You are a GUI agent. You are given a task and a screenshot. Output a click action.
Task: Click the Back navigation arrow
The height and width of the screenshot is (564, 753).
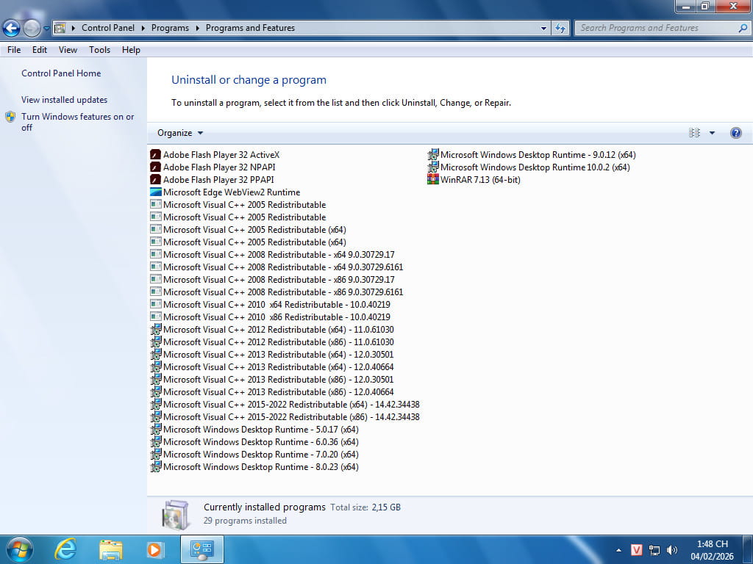coord(11,28)
